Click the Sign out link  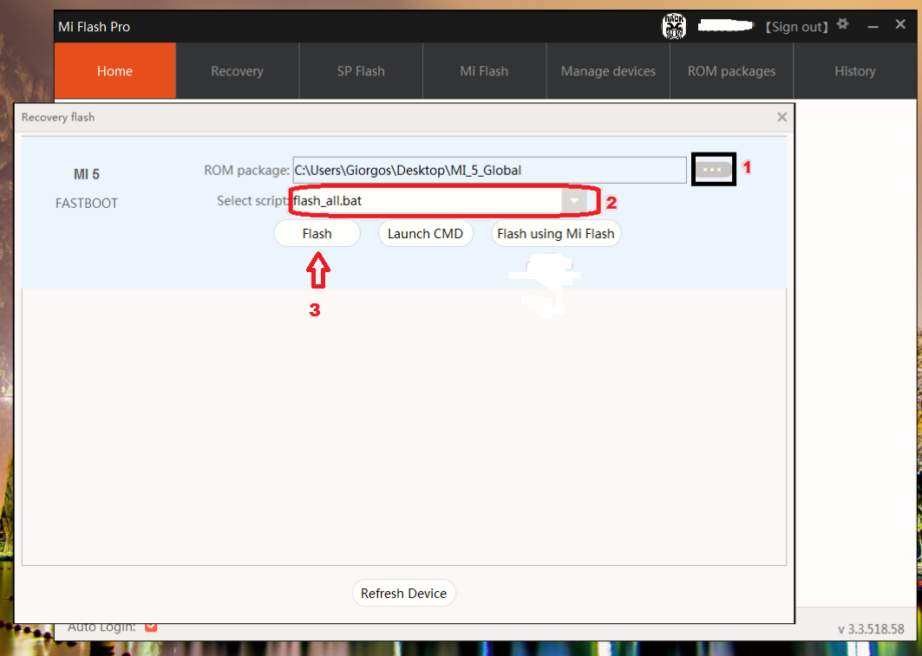pyautogui.click(x=797, y=26)
